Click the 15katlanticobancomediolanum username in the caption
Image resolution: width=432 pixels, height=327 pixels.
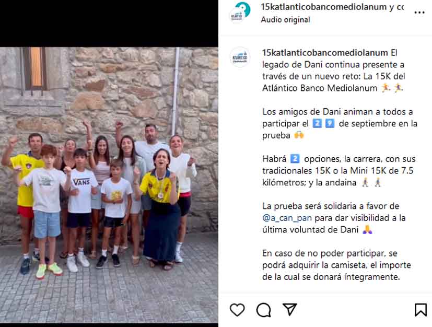point(325,53)
